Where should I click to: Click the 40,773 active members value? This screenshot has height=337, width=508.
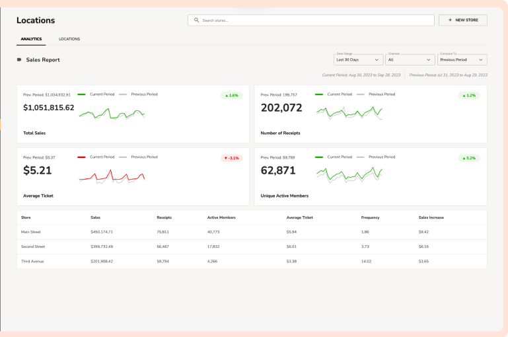pos(213,232)
